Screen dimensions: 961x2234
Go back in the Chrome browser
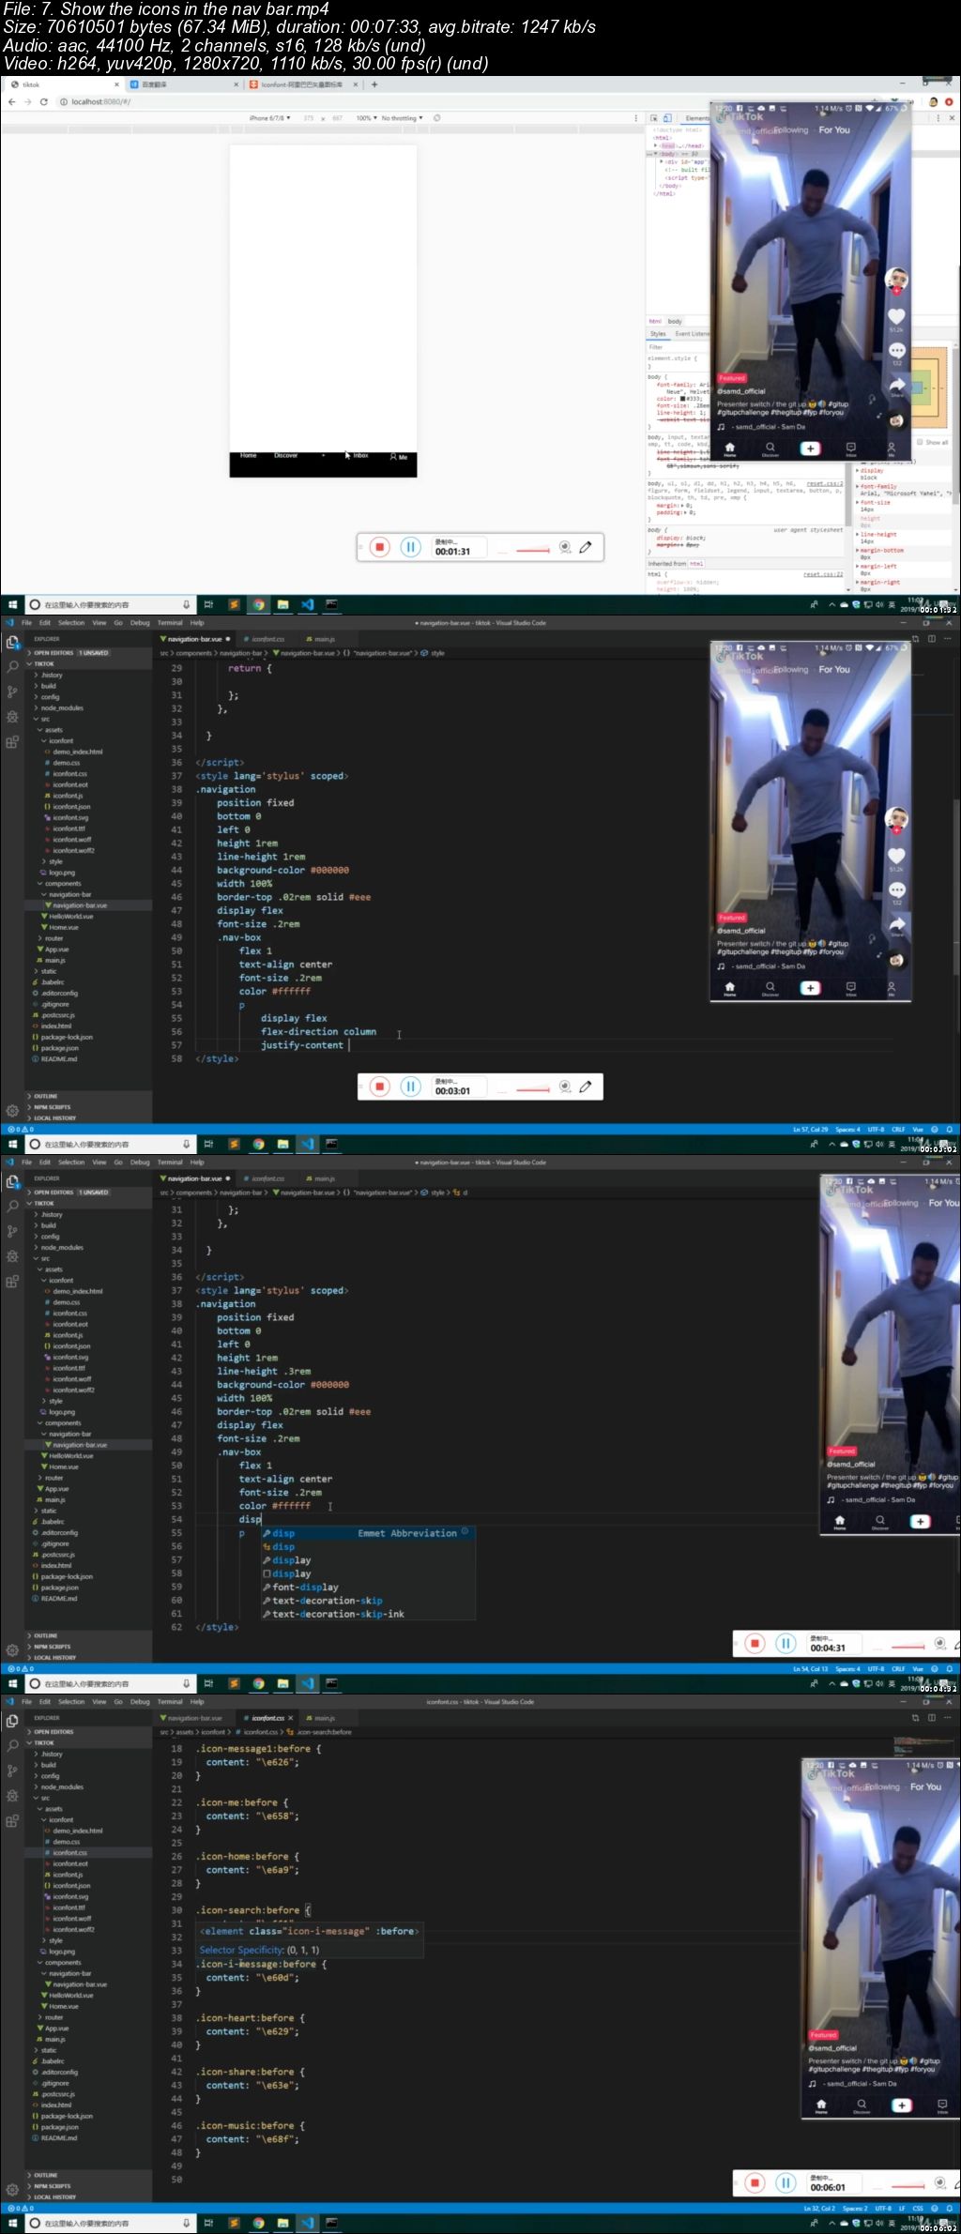11,101
